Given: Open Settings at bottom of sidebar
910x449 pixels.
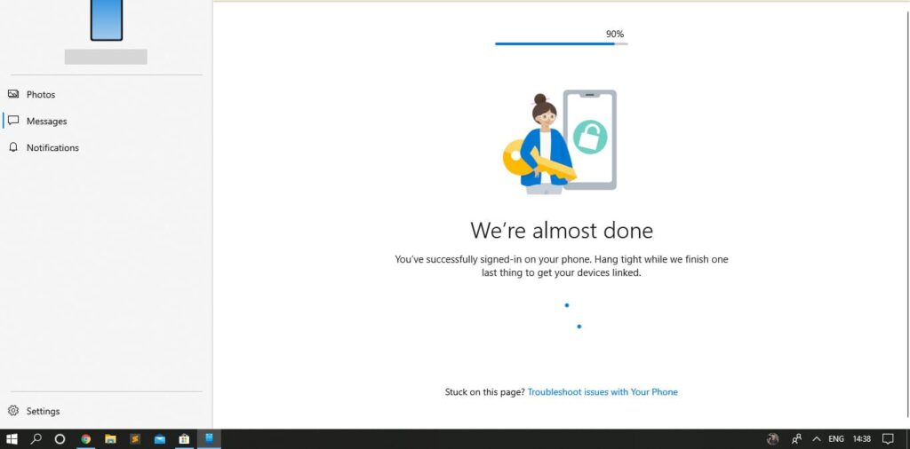Looking at the screenshot, I should pos(42,412).
